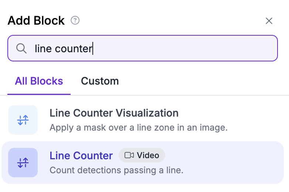289x192 pixels.
Task: Click 'Count detections passing a line' text
Action: pos(116,170)
